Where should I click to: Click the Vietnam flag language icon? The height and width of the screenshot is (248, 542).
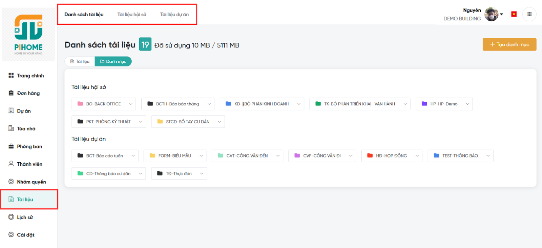[514, 14]
